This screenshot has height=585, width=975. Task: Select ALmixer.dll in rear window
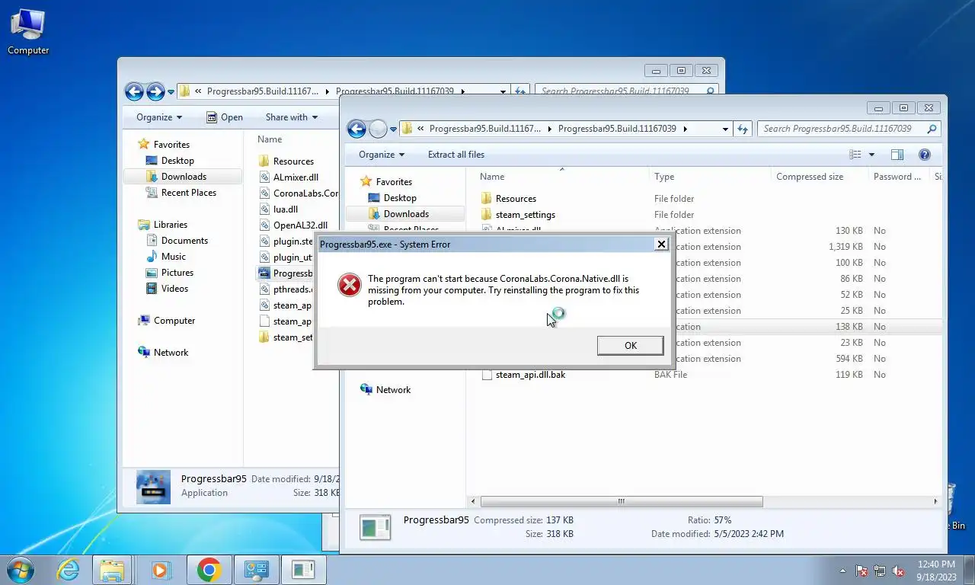click(296, 177)
